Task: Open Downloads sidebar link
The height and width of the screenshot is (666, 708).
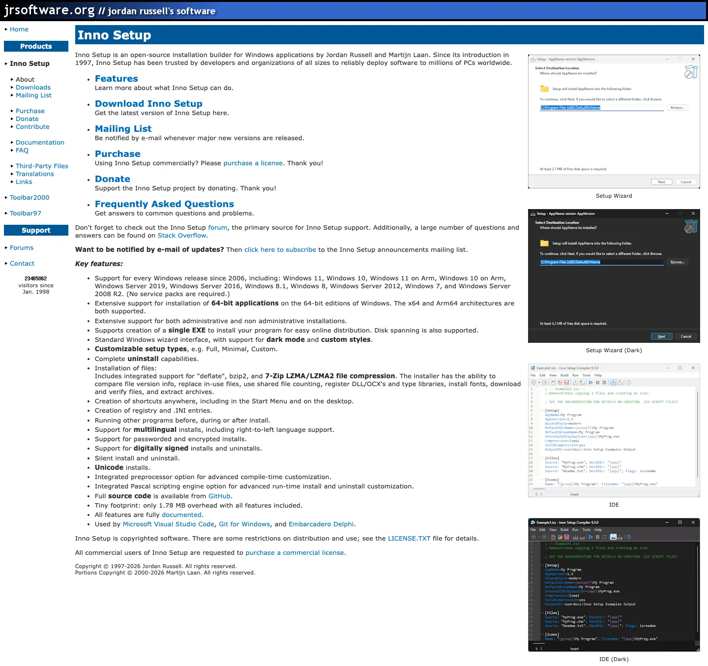Action: click(x=33, y=87)
